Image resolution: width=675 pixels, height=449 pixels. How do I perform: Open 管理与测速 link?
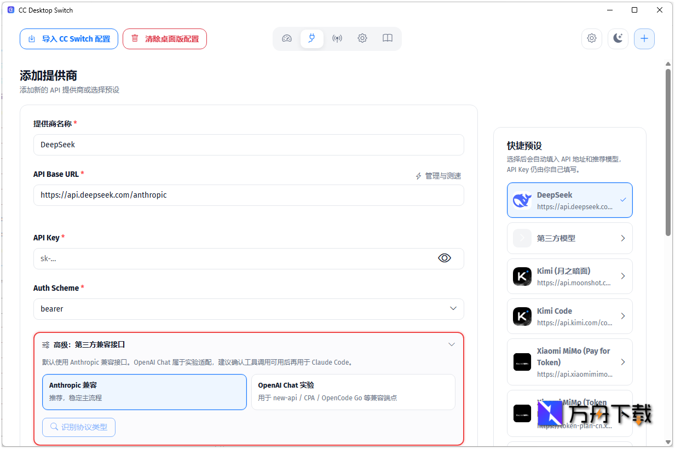click(439, 176)
